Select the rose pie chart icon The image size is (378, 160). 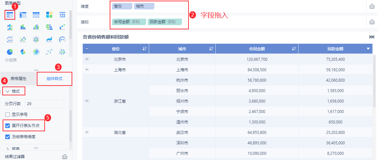[x=23, y=52]
